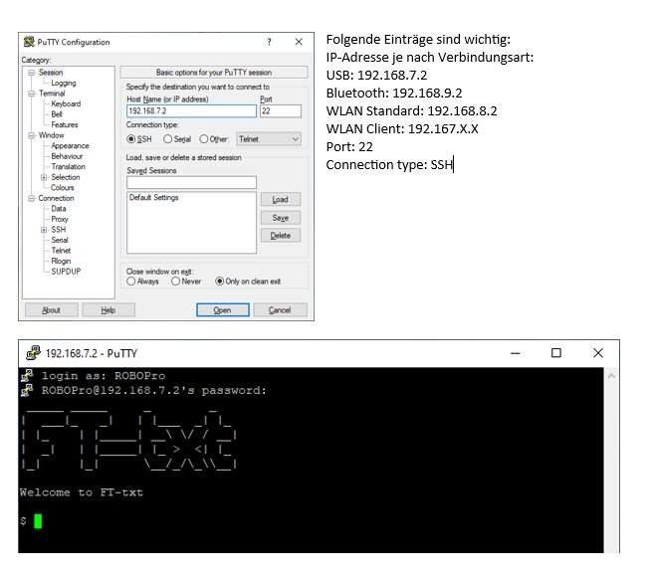This screenshot has height=578, width=652.
Task: Select Colours in the category tree
Action: pyautogui.click(x=63, y=188)
